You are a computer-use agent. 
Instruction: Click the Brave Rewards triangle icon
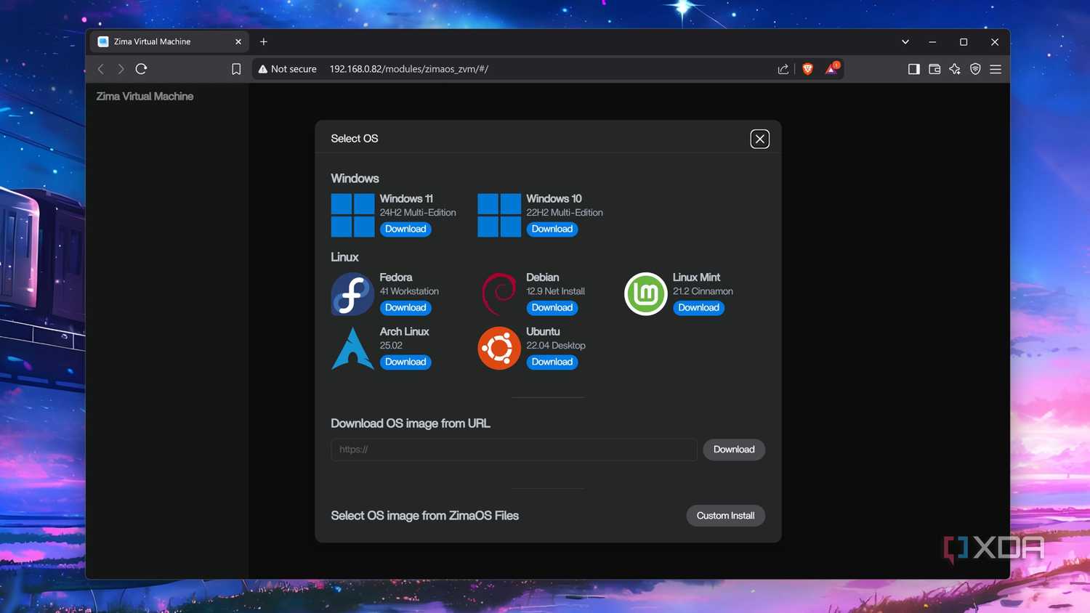(831, 69)
